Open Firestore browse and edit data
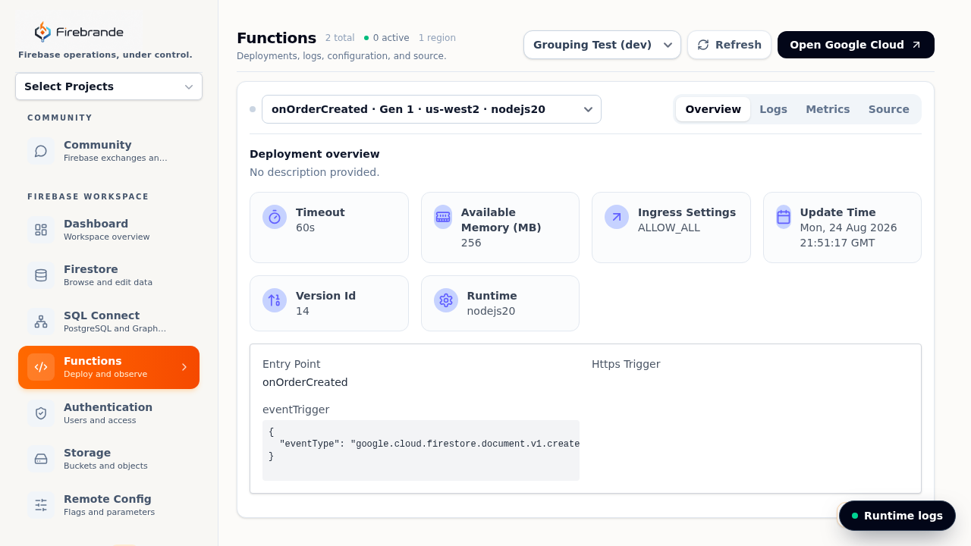This screenshot has height=546, width=971. 108,275
